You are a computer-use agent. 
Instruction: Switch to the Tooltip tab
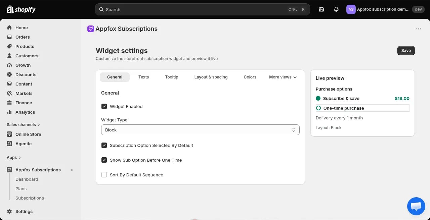click(172, 77)
